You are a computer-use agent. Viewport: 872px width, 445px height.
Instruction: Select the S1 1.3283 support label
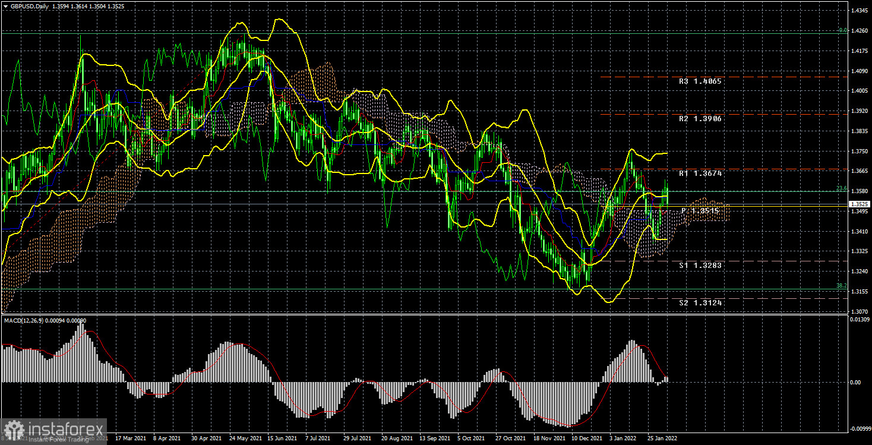701,265
